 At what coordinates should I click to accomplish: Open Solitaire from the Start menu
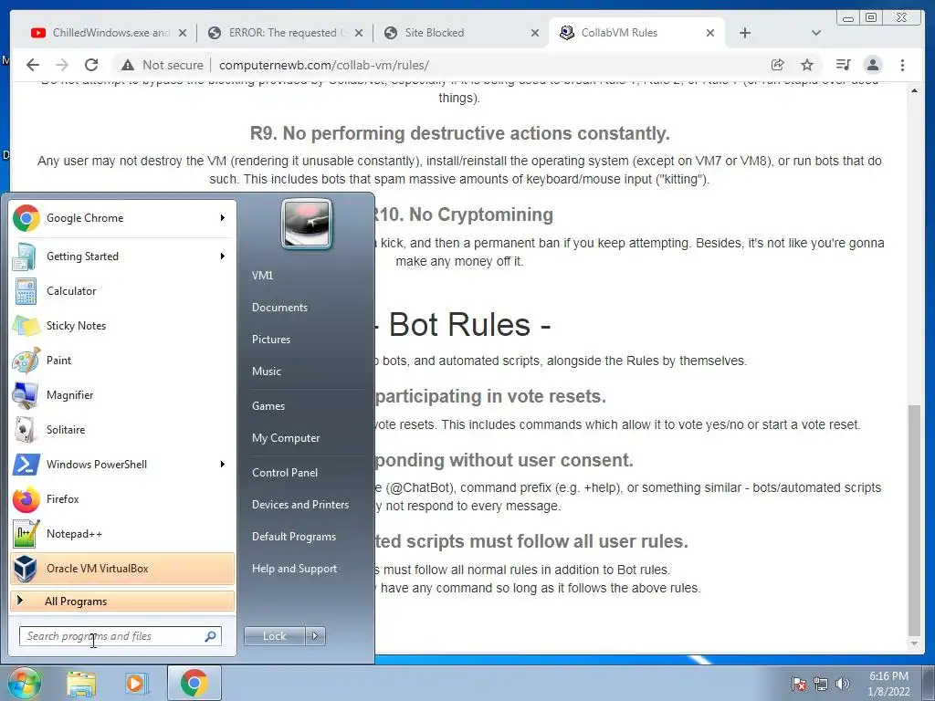(122, 430)
